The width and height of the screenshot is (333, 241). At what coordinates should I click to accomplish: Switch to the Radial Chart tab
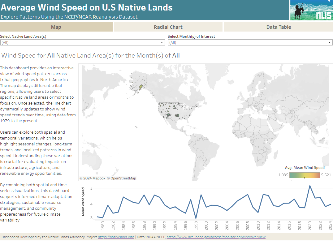click(168, 27)
